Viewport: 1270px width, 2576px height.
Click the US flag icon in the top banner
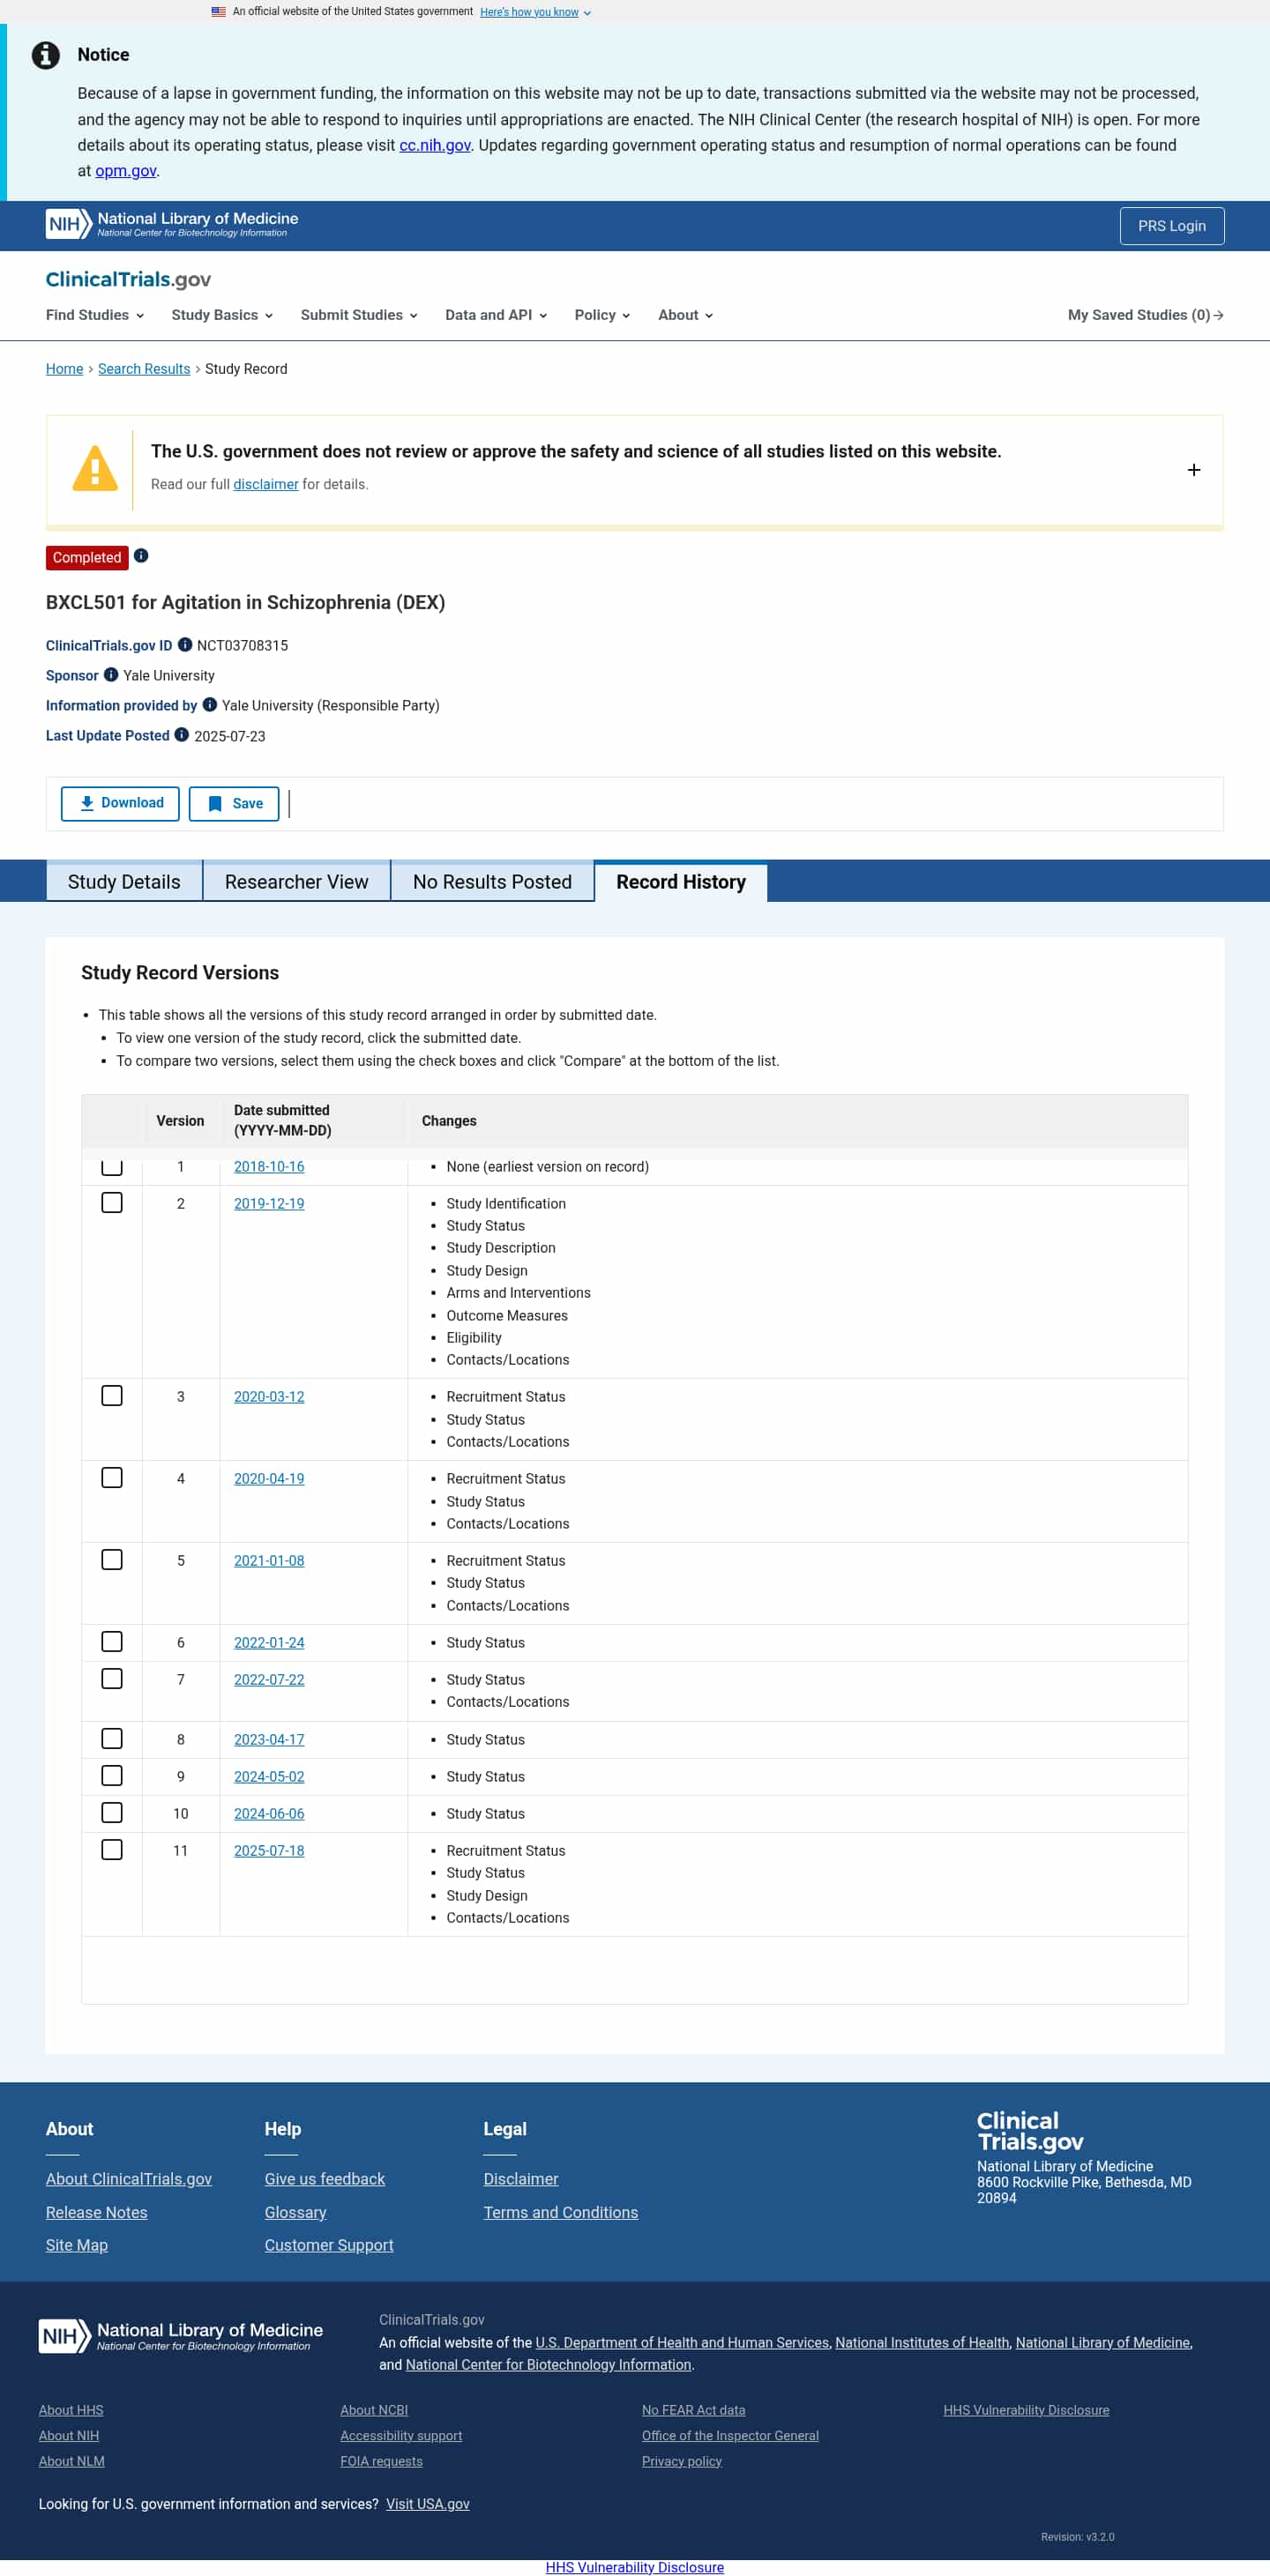(218, 12)
